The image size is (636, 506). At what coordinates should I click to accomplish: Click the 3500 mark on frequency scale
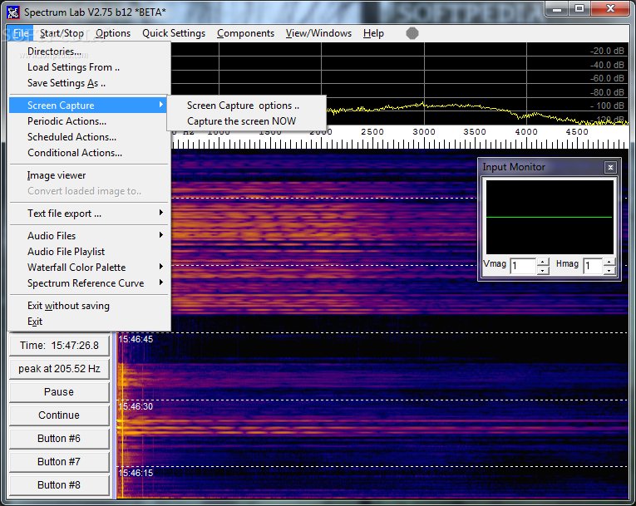click(475, 132)
